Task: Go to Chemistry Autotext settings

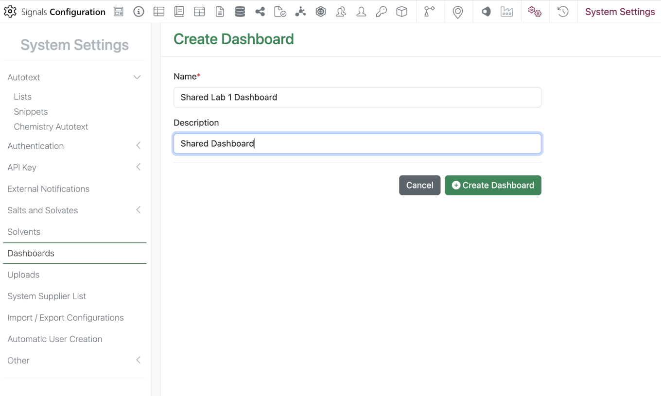Action: 51,127
